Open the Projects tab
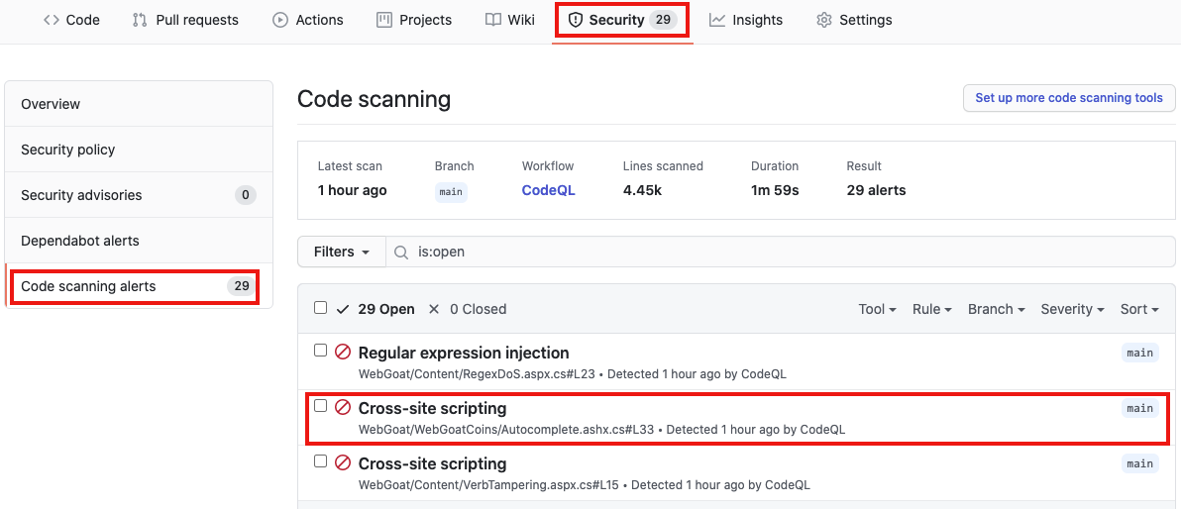 (x=414, y=21)
